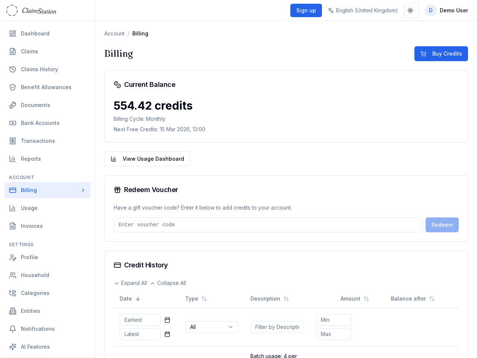
Task: Click the Latest date filter field
Action: point(140,334)
